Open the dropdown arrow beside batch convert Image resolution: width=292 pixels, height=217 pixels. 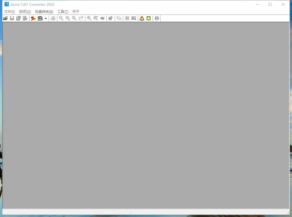point(46,19)
